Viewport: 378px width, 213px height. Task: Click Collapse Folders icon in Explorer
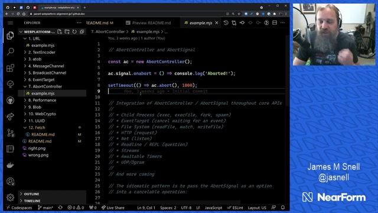click(x=82, y=31)
